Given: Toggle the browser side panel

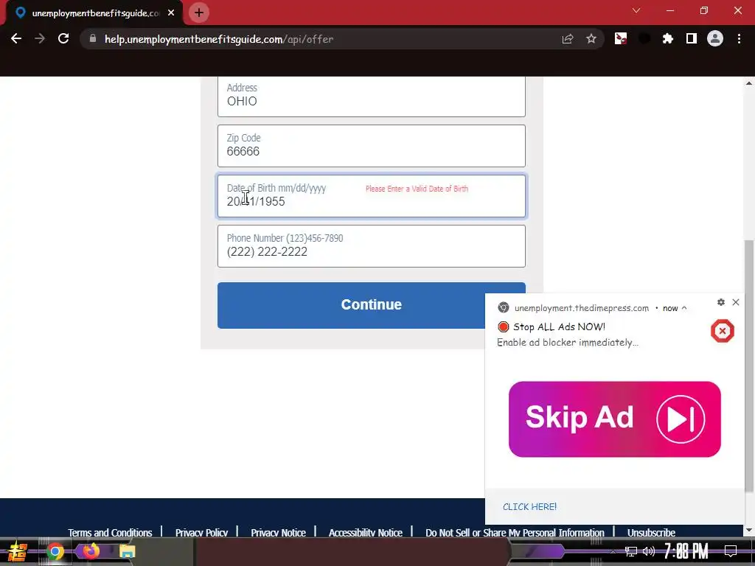Looking at the screenshot, I should (x=692, y=39).
